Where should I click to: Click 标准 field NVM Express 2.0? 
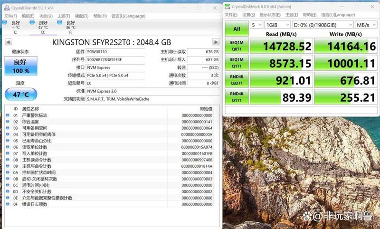click(152, 91)
